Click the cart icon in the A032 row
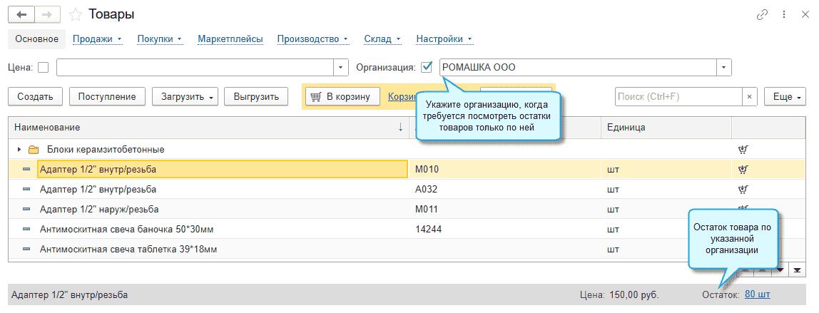This screenshot has height=313, width=819. click(x=743, y=189)
